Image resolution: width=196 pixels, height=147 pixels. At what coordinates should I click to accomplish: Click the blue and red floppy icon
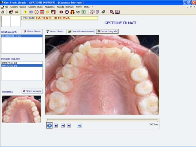[x=117, y=12]
